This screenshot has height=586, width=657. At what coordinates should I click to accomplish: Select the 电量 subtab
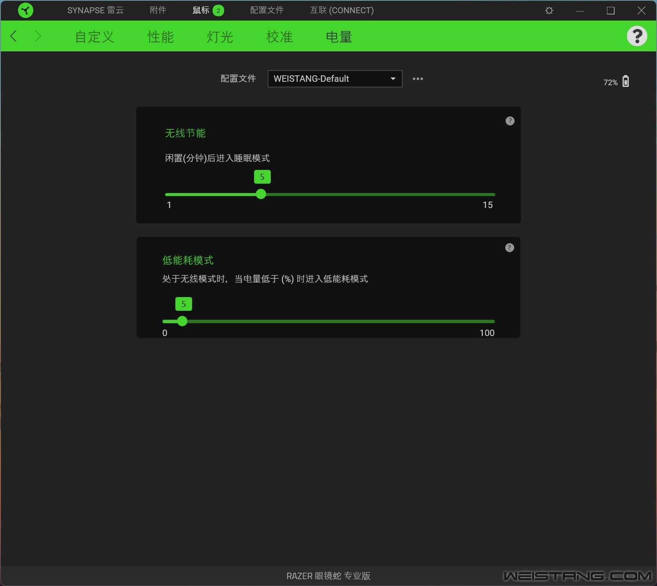[339, 37]
